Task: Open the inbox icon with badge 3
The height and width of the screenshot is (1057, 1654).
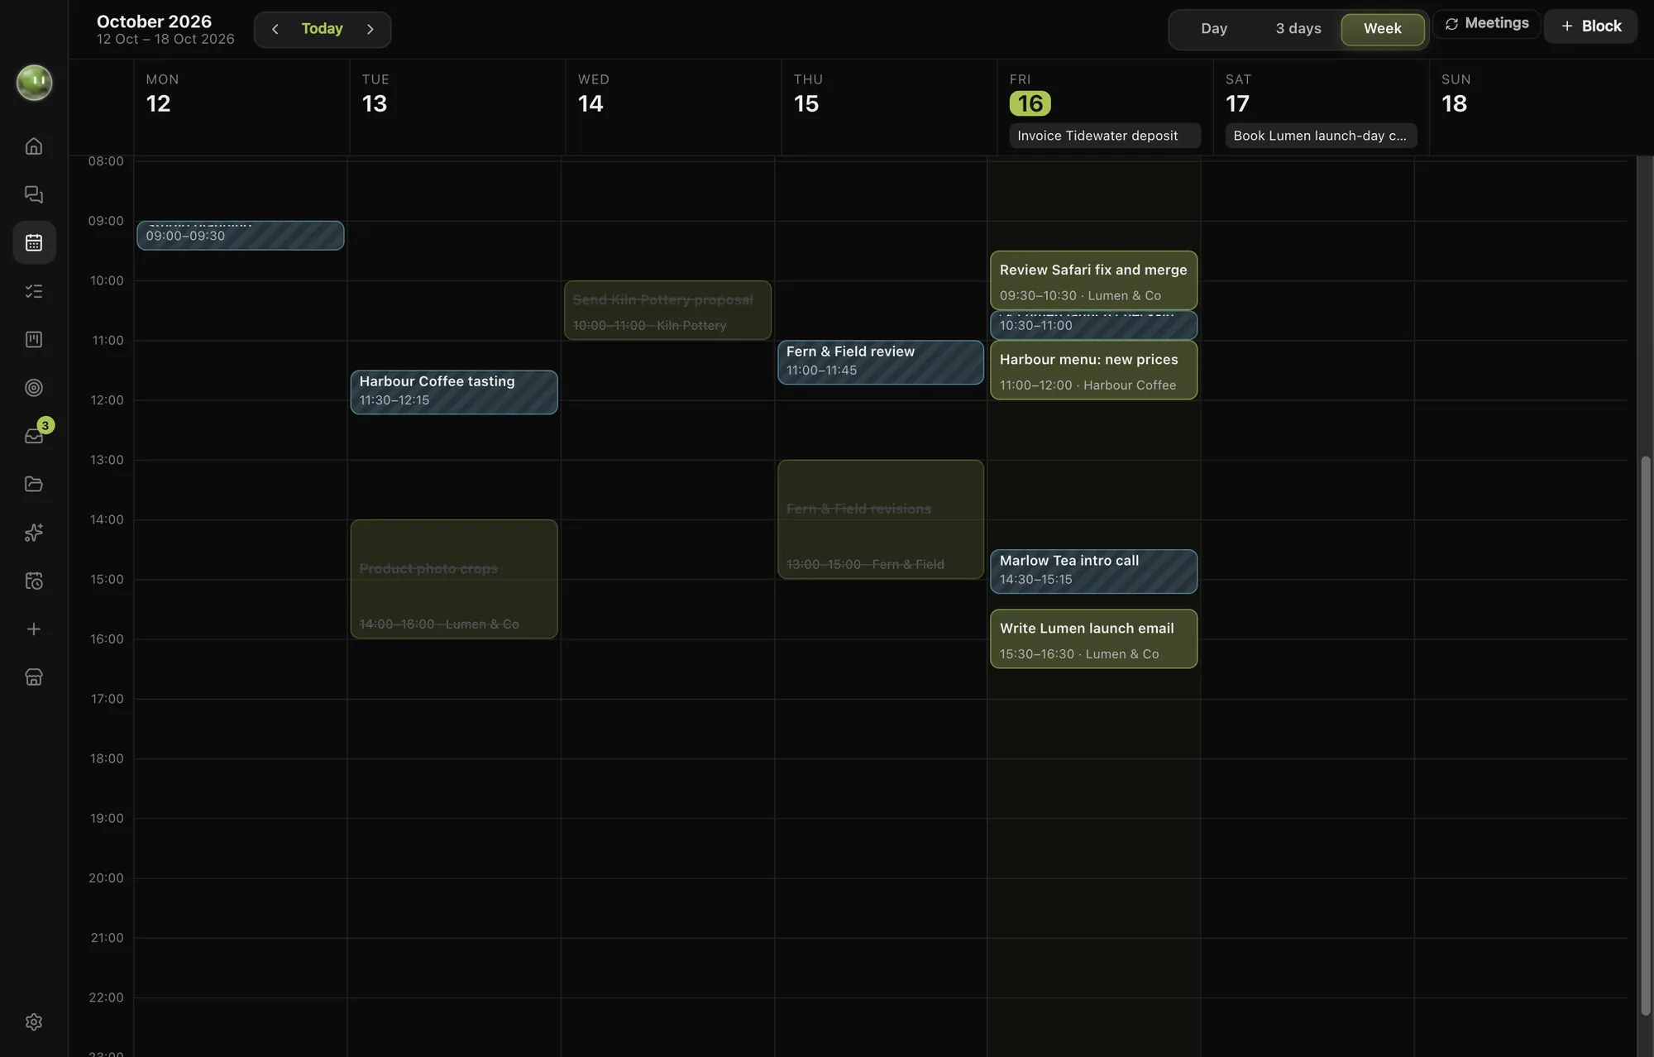Action: 34,436
